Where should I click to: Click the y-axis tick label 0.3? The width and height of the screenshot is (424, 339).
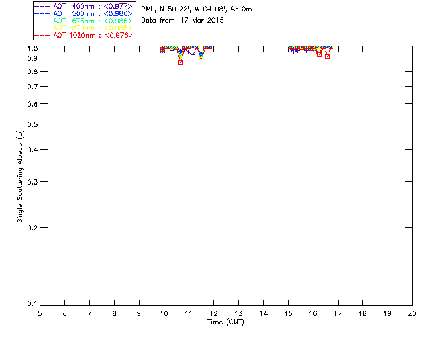click(32, 182)
